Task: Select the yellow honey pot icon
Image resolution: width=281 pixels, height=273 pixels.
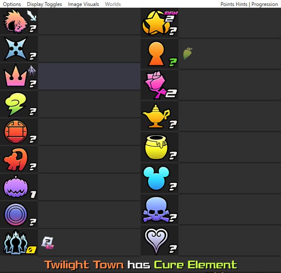Action: click(x=156, y=147)
